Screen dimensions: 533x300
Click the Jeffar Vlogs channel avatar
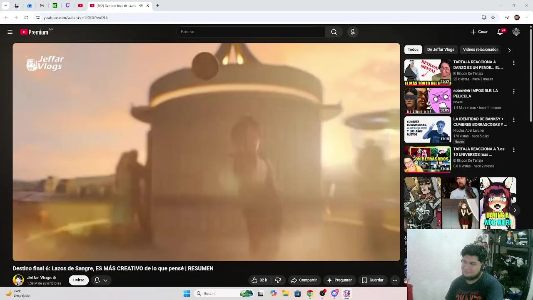click(x=18, y=280)
